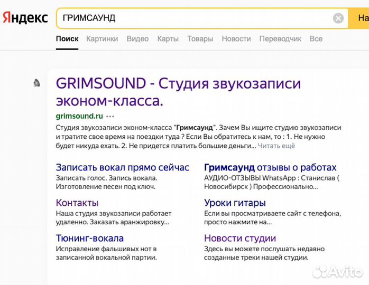Open the Тюнинг-вокала sitelink
This screenshot has width=369, height=285.
pyautogui.click(x=90, y=238)
